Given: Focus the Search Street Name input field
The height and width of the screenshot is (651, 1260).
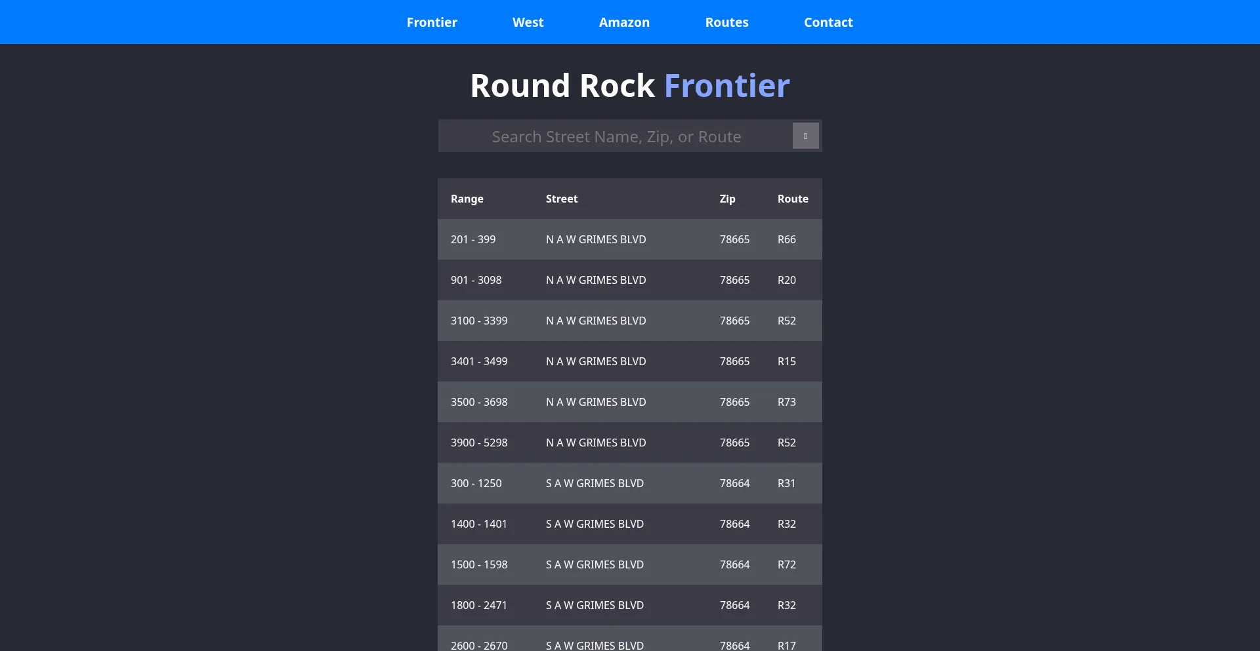Looking at the screenshot, I should [616, 136].
